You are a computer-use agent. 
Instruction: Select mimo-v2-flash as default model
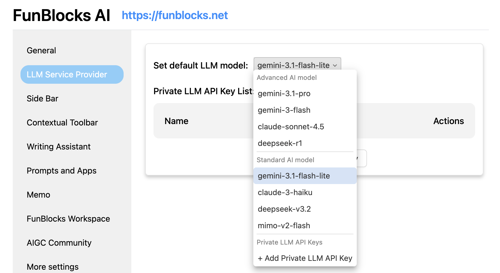tap(284, 225)
